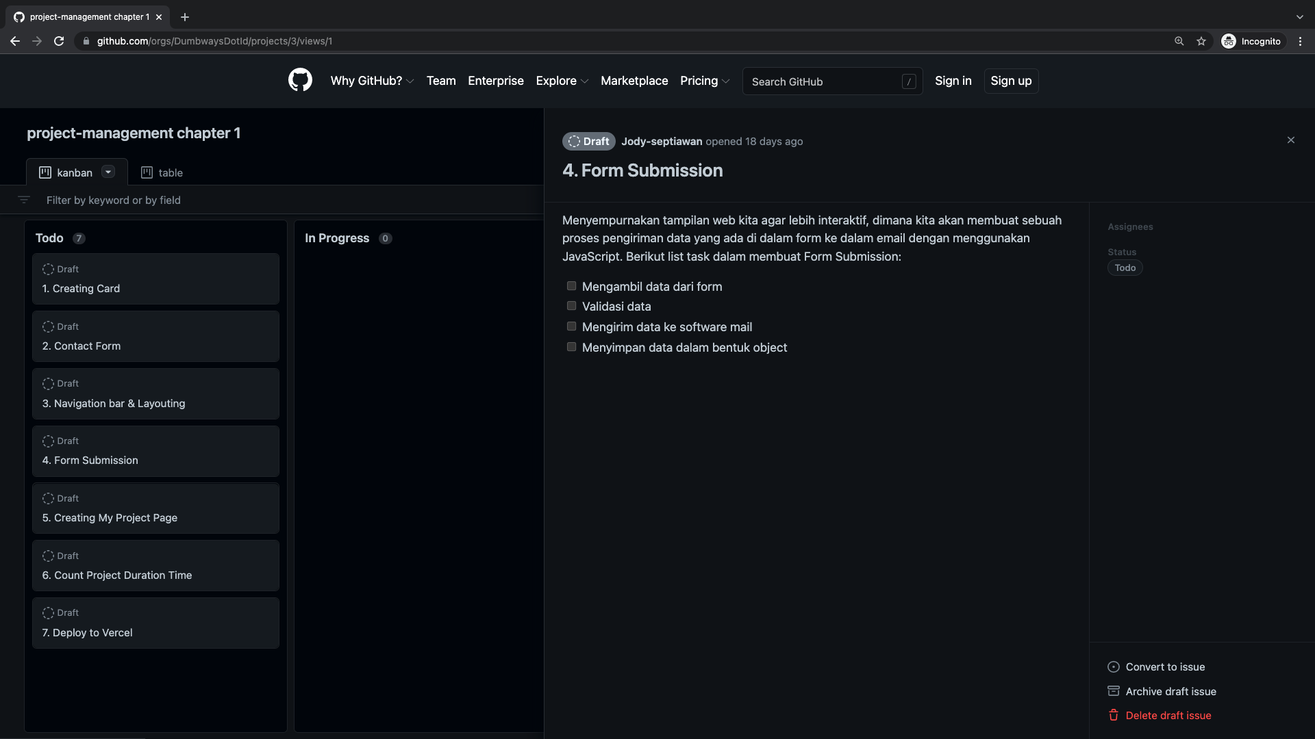Click the Archive draft issue box icon
Screen dimensions: 1315x739
[1114, 691]
